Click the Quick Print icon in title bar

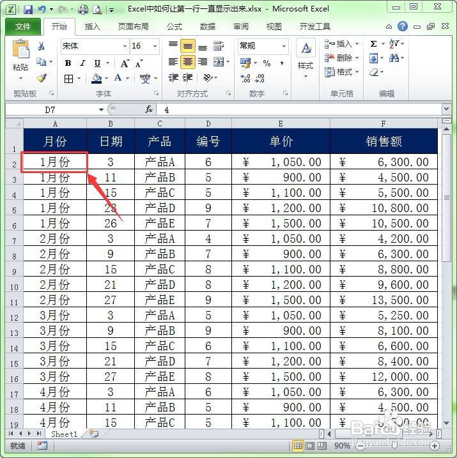coord(83,10)
